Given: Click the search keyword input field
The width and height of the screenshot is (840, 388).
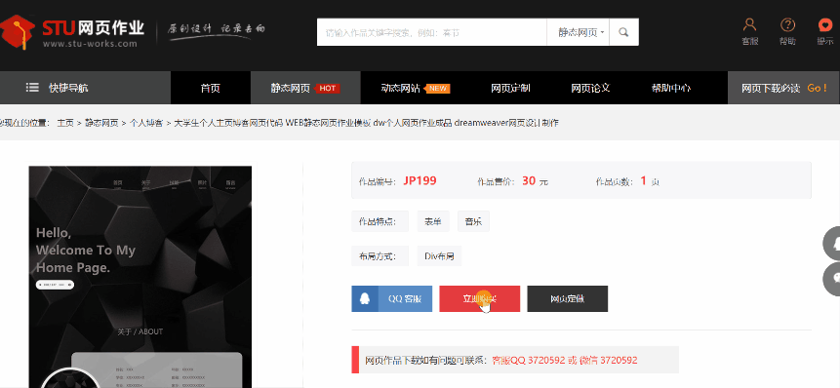Looking at the screenshot, I should click(x=432, y=32).
